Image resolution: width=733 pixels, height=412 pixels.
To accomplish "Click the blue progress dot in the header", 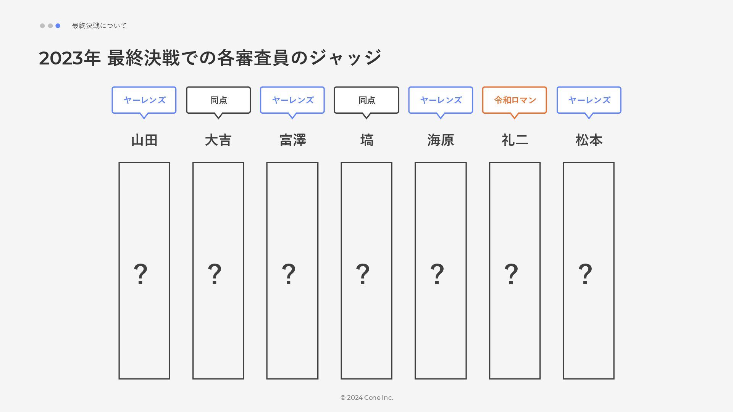I will [x=58, y=26].
